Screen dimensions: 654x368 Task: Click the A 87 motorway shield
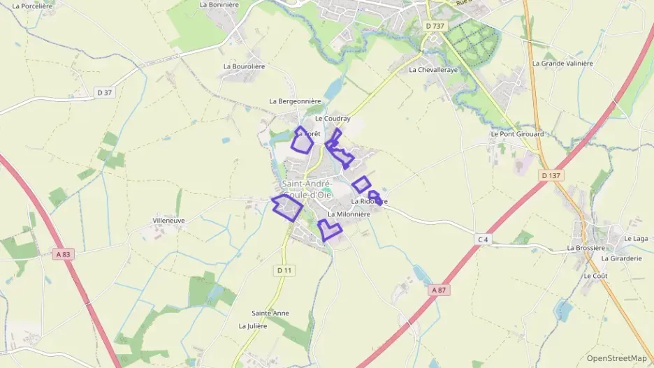tap(439, 290)
